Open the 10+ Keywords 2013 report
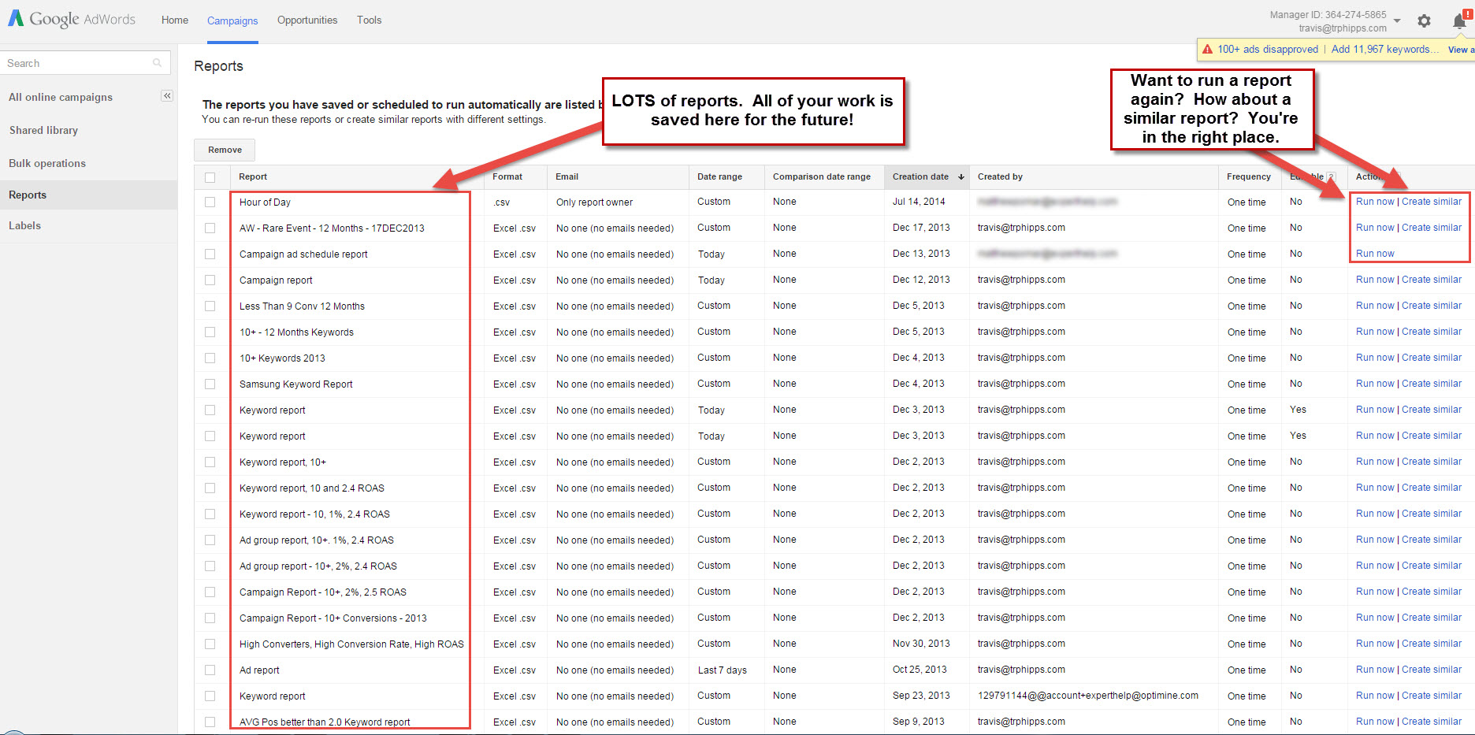Screen dimensions: 1475x735 (x=281, y=358)
